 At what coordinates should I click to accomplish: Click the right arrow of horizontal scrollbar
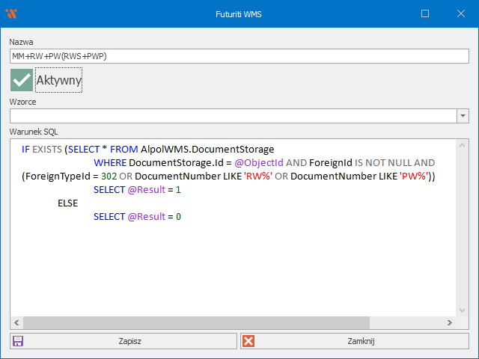click(x=450, y=322)
